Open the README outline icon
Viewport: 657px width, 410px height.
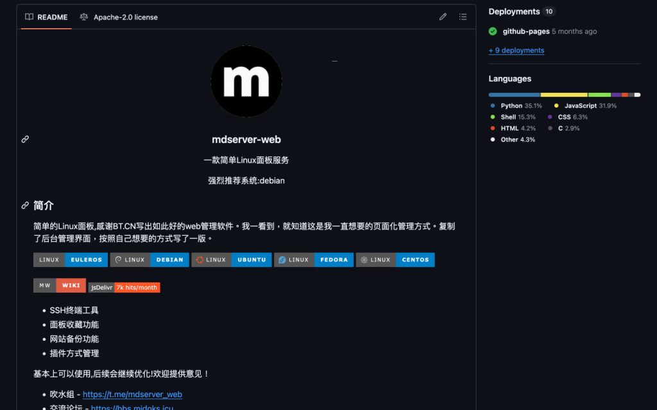click(463, 17)
